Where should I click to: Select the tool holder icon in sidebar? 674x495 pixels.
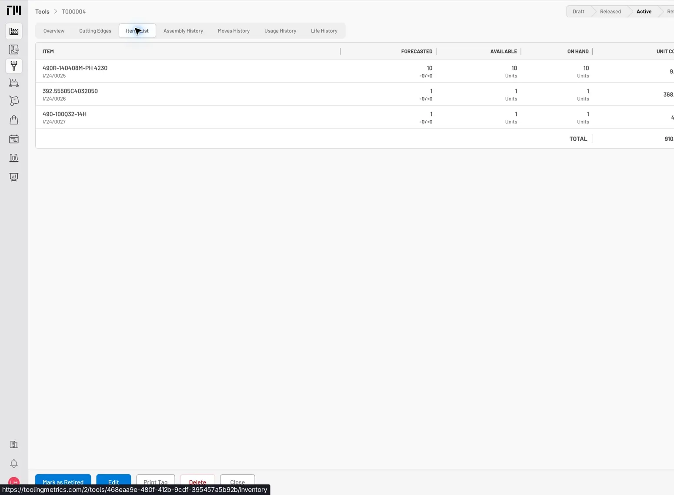[x=14, y=66]
